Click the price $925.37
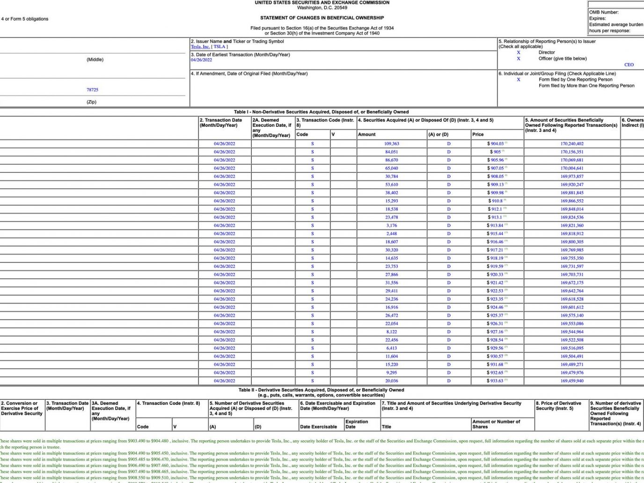Viewport: 644px width, 483px height. coord(495,315)
